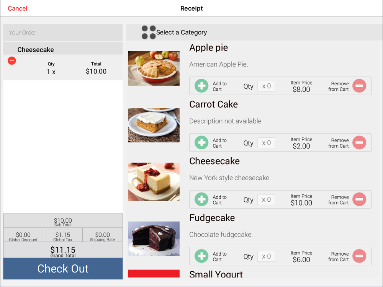Open the Select a Category grid icon

149,32
